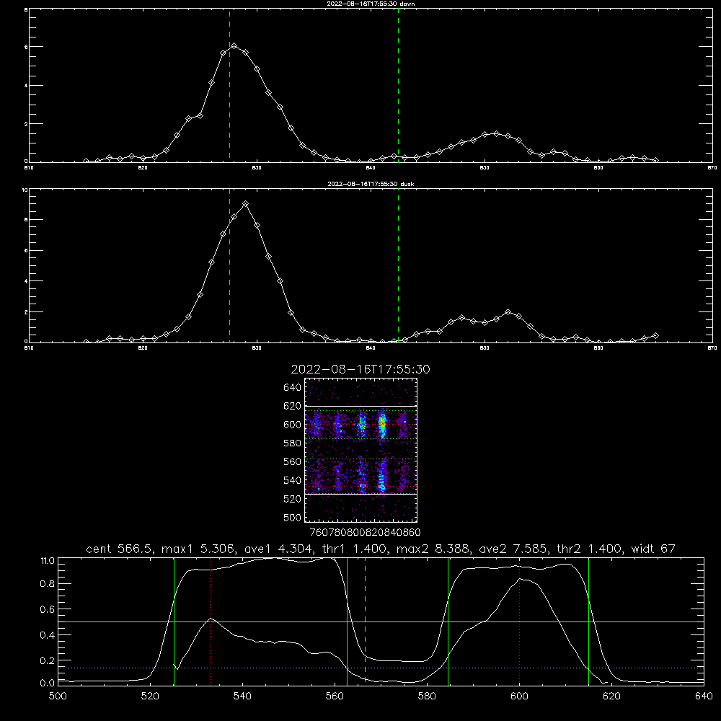The width and height of the screenshot is (721, 721).
Task: Click spectral image y-axis label 520
Action: tap(292, 499)
